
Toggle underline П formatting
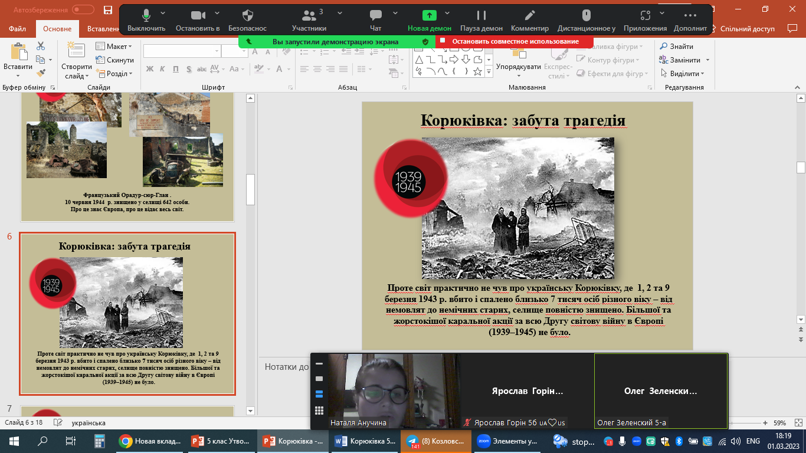176,69
